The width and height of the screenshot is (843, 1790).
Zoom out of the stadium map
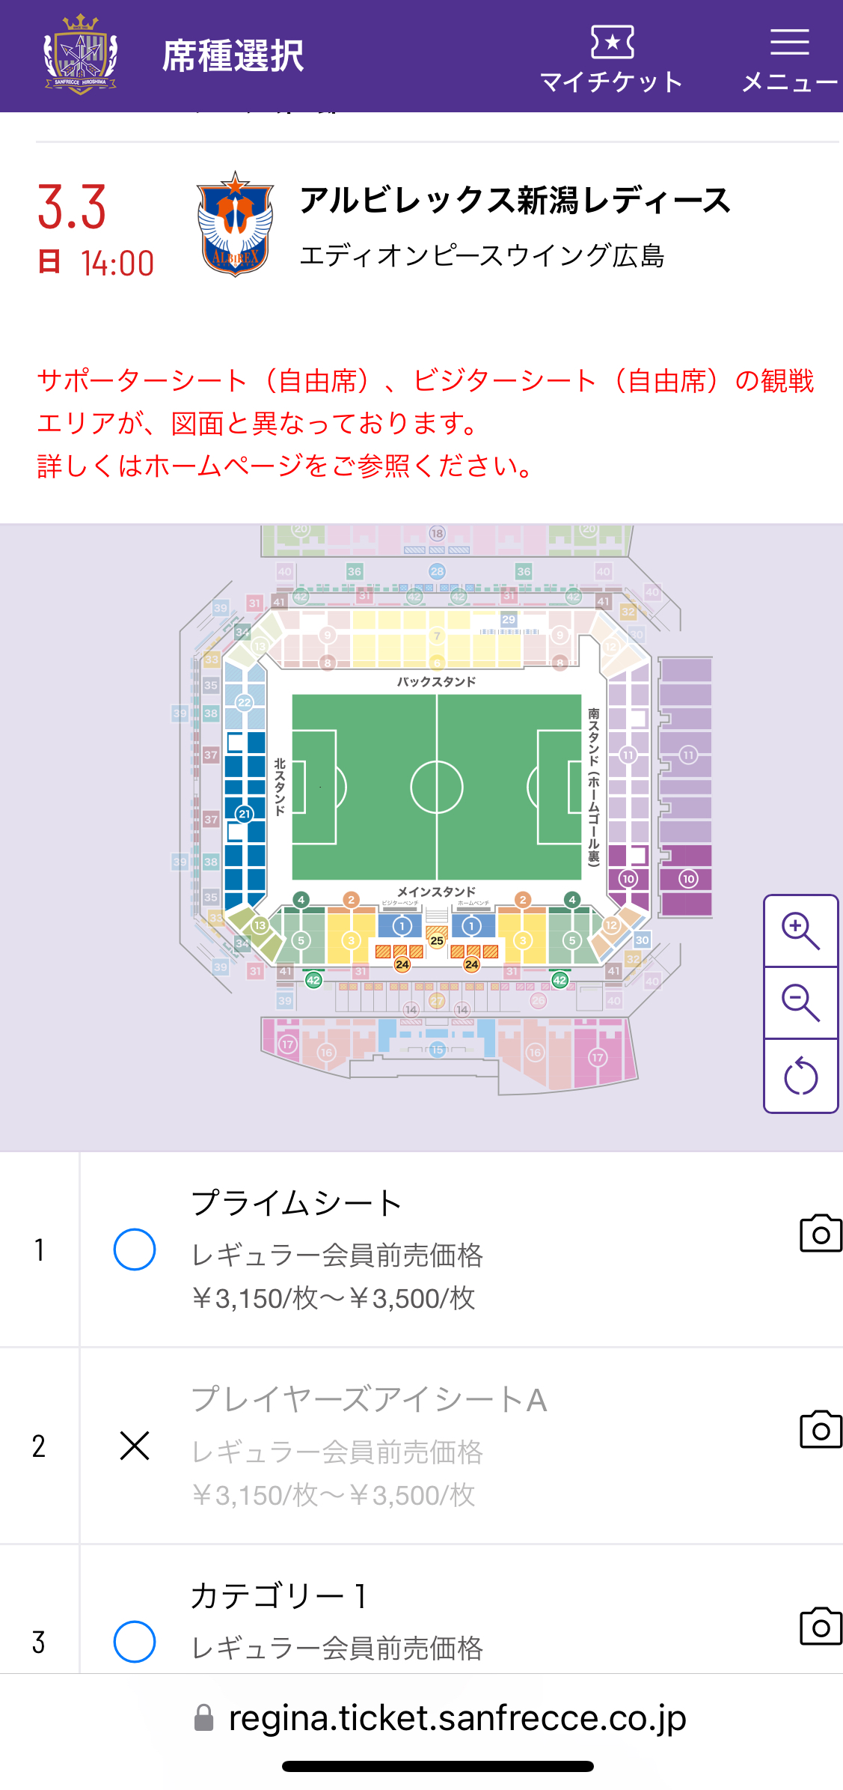coord(800,1003)
